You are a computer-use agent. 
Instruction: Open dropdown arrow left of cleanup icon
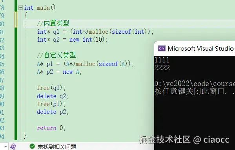tap(6, 146)
